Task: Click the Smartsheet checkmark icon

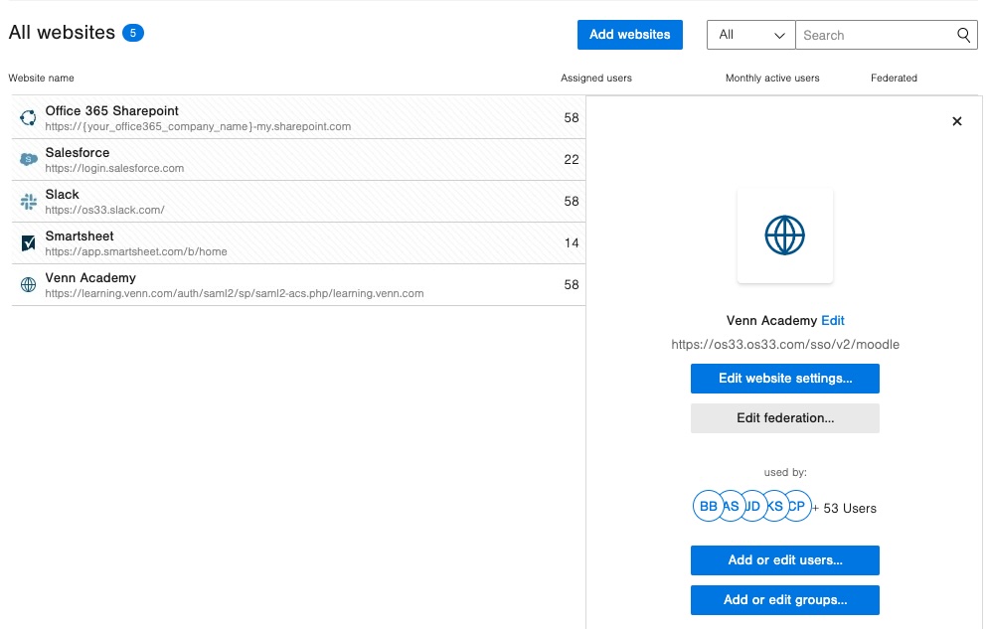Action: click(x=29, y=243)
